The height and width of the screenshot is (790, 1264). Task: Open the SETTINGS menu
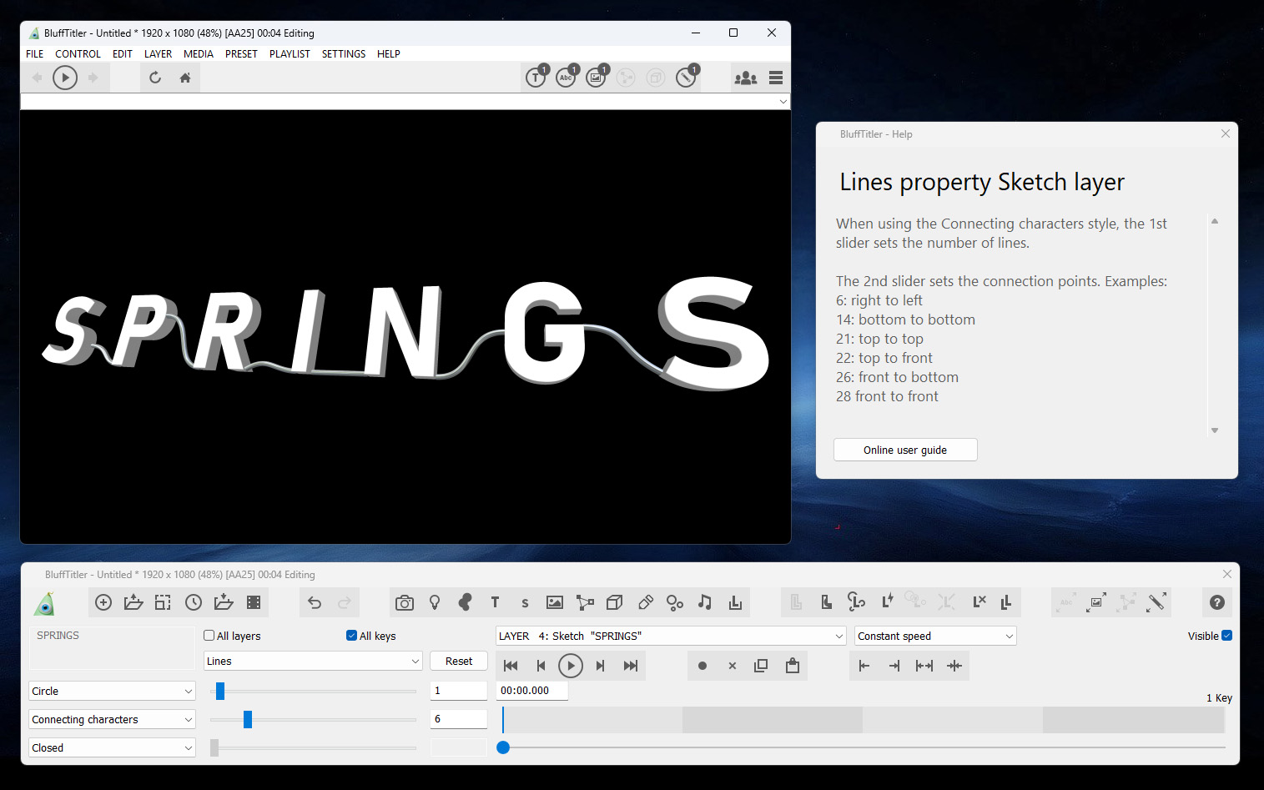(344, 54)
